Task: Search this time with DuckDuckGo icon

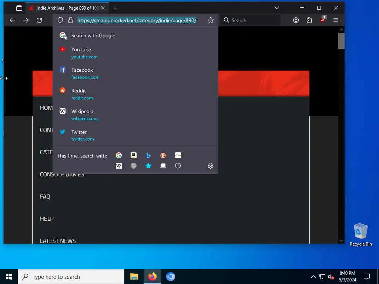Action: (x=163, y=155)
